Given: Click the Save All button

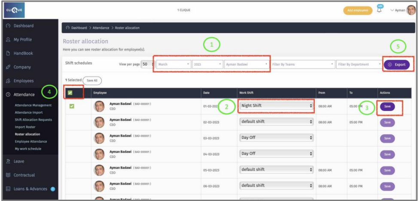Looking at the screenshot, I should [92, 80].
